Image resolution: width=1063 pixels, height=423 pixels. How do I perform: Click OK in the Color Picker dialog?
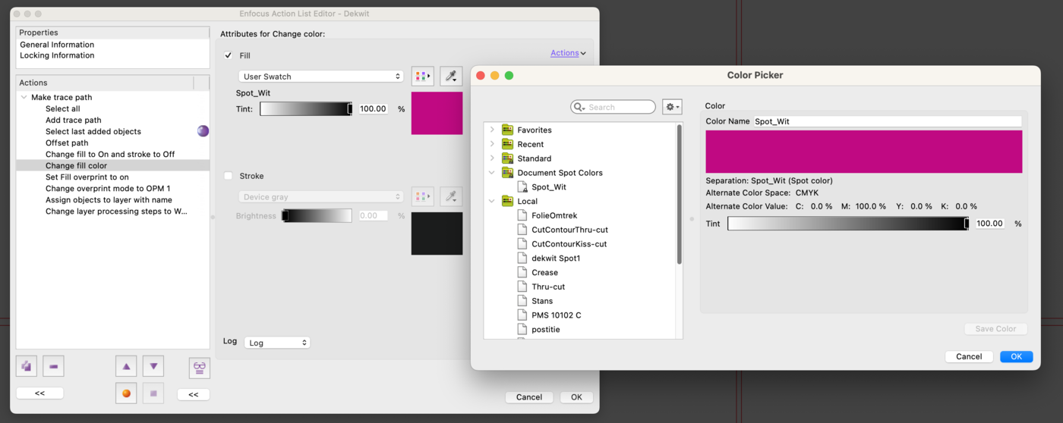(1016, 356)
